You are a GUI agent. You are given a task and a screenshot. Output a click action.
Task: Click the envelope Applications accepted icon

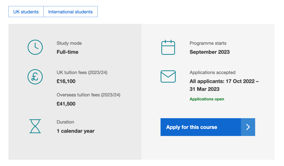pyautogui.click(x=168, y=77)
